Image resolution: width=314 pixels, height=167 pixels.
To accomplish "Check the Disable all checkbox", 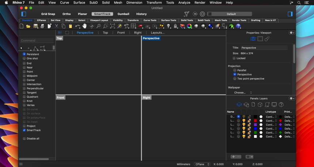I will tap(24, 139).
